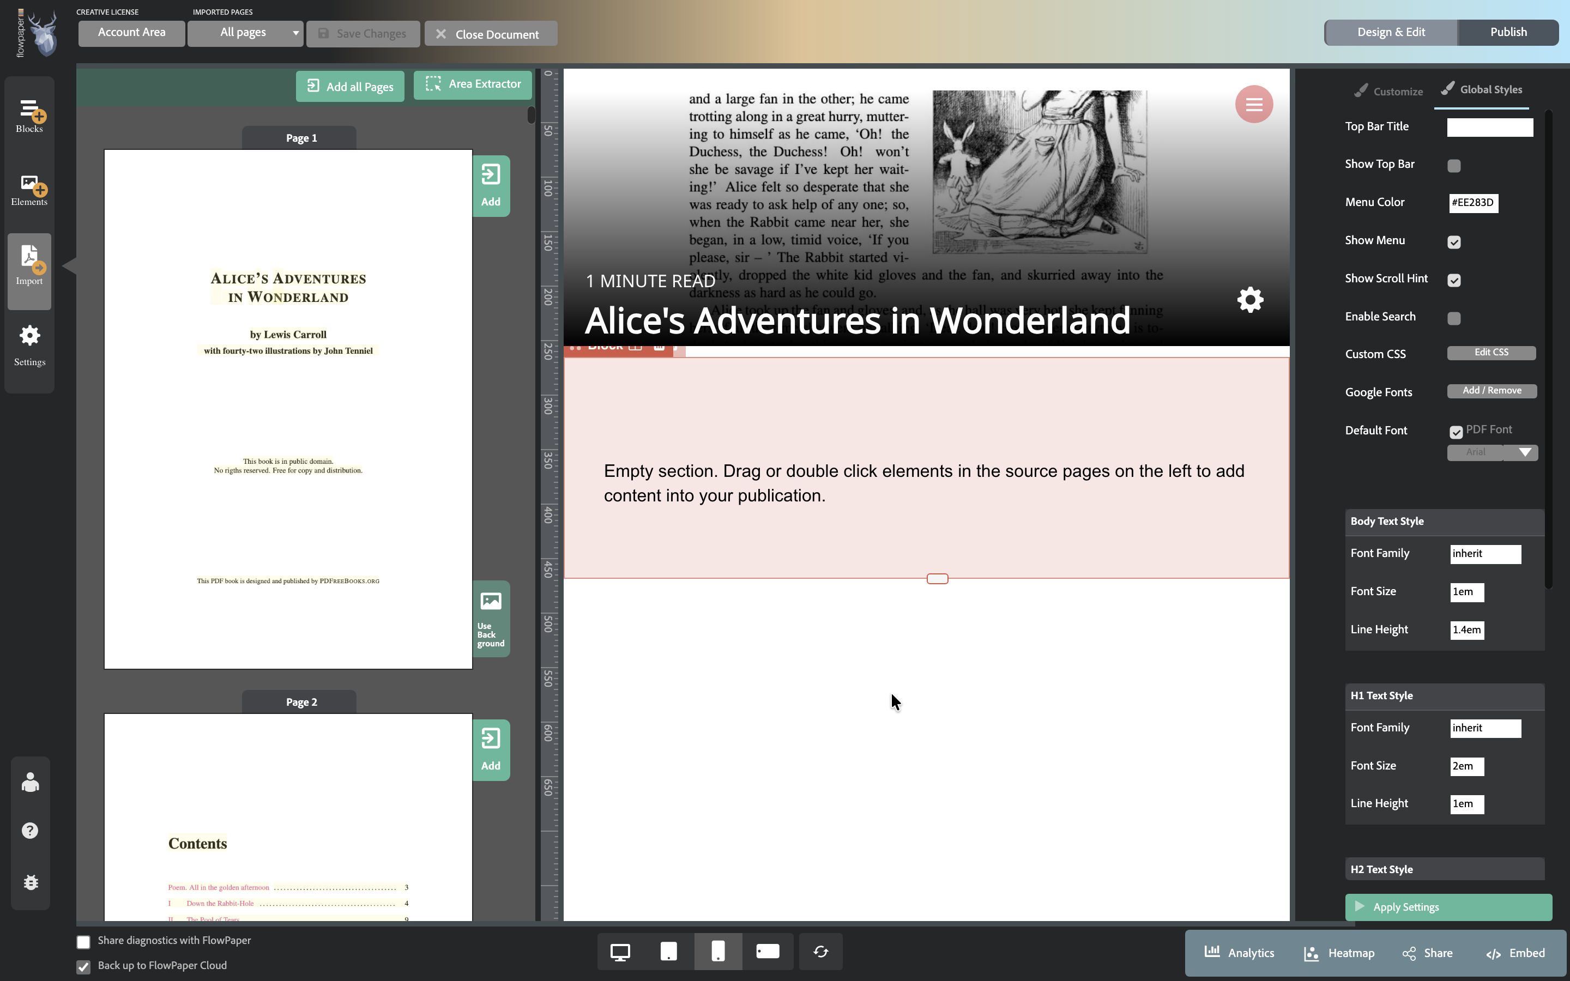1570x981 pixels.
Task: Open the circular menu button on the preview
Action: click(1253, 104)
